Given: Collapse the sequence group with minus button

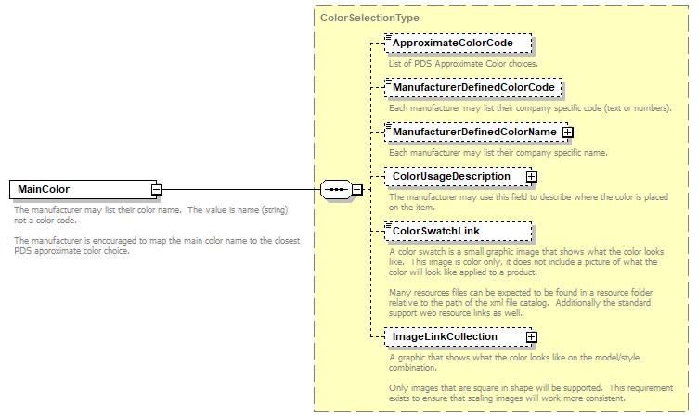Looking at the screenshot, I should point(357,190).
